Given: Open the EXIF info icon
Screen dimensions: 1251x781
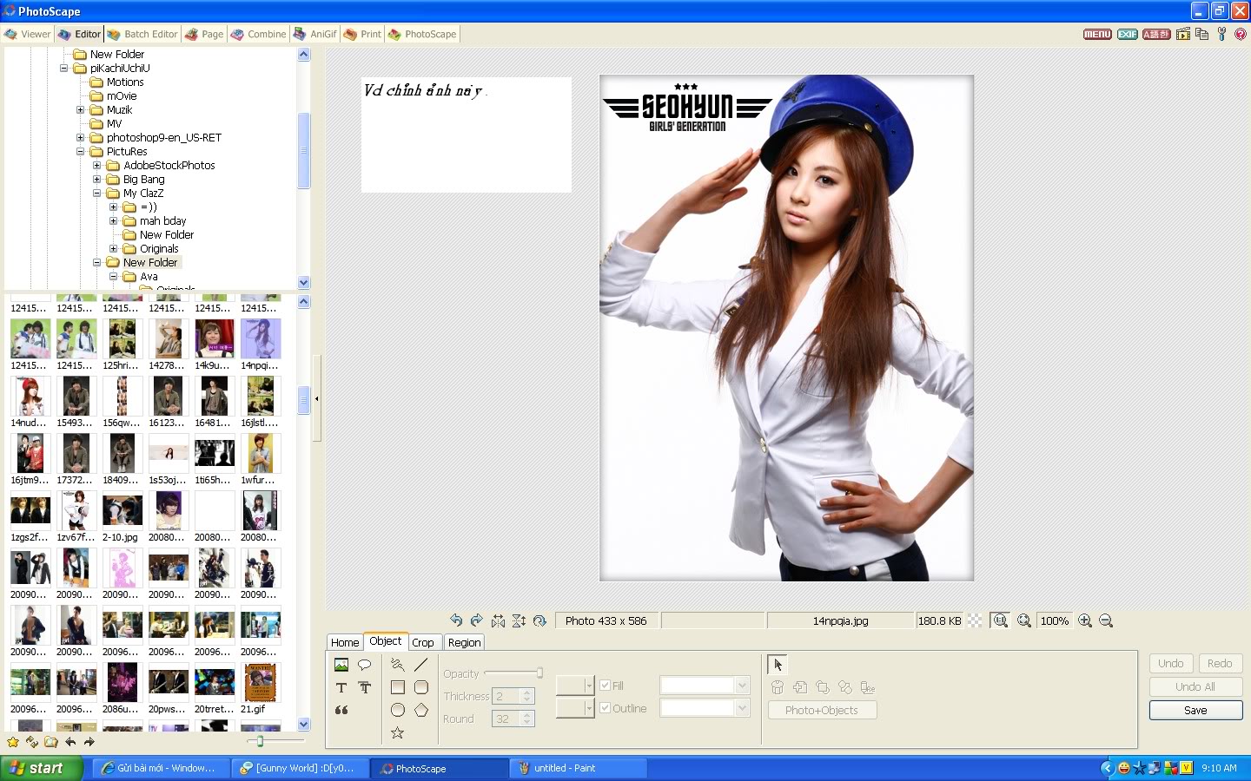Looking at the screenshot, I should (x=1128, y=34).
